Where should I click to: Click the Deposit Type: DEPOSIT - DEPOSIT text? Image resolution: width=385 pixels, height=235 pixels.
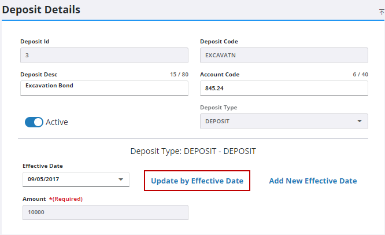click(193, 151)
